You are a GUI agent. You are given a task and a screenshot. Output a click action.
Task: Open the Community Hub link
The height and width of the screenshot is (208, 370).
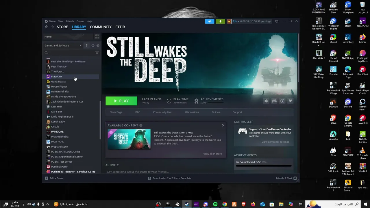pos(162,112)
